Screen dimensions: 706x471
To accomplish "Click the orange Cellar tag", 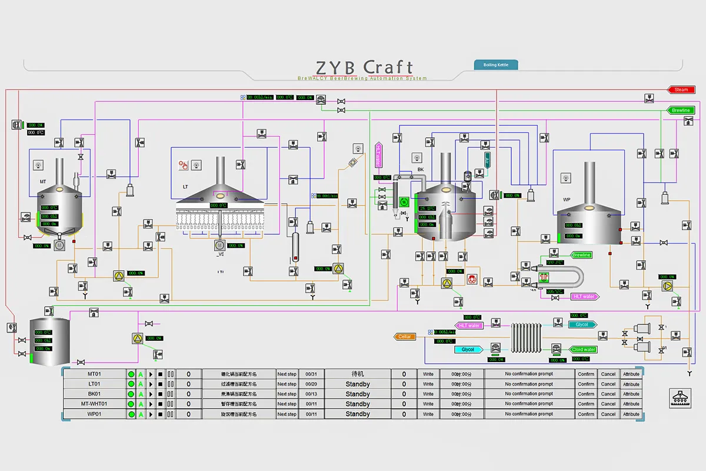I will 405,337.
